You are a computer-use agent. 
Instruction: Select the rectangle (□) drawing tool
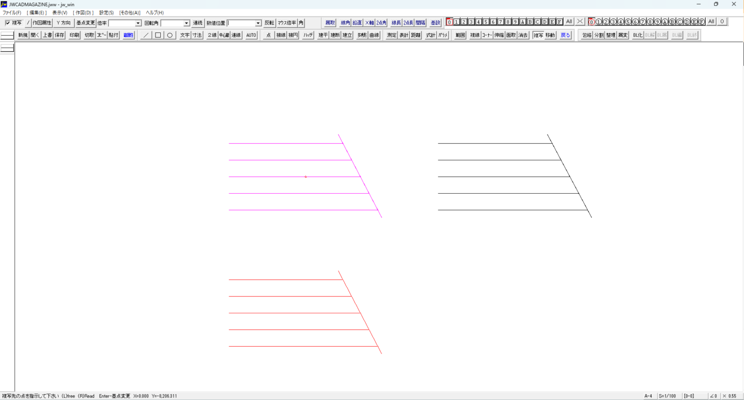coord(158,35)
